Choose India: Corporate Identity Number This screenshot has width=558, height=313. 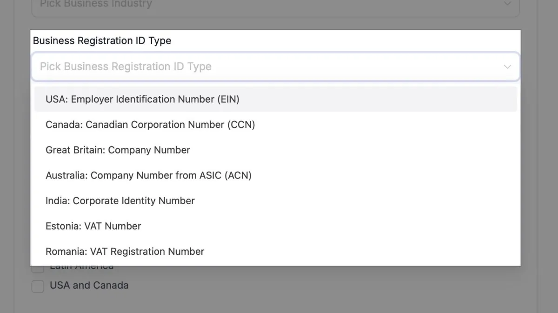(x=275, y=200)
